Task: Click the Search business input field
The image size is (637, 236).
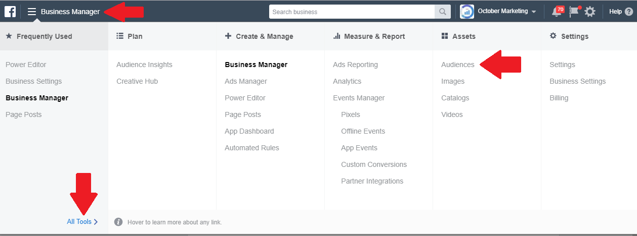Action: [x=352, y=12]
